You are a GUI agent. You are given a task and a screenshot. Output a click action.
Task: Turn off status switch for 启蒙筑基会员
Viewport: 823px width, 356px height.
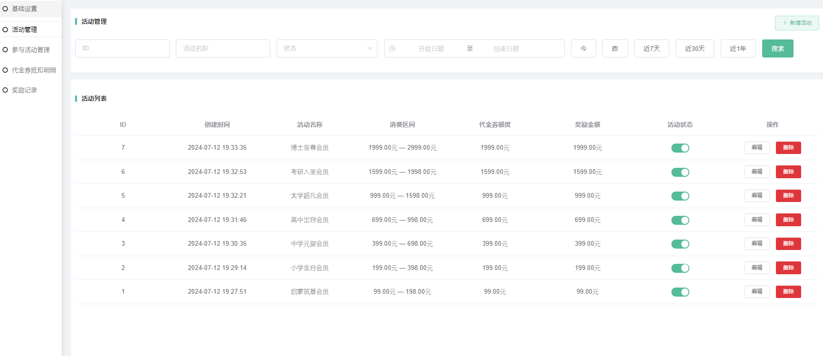[680, 292]
